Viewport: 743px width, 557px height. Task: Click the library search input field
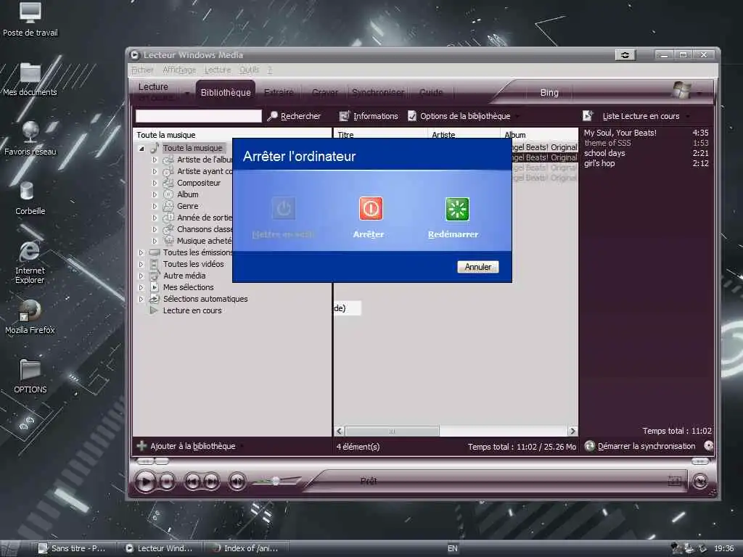[199, 116]
